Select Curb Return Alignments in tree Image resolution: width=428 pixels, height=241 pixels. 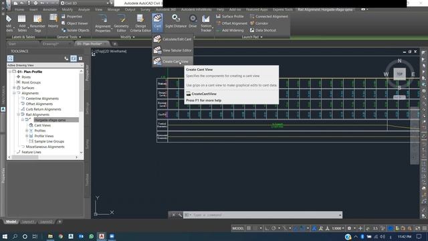(x=43, y=109)
